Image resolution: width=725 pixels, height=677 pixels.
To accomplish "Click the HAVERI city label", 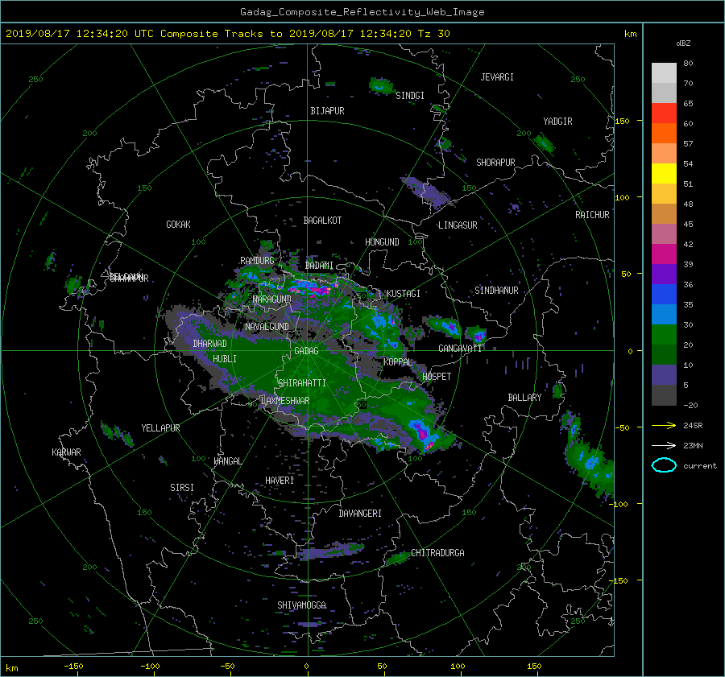I will click(x=280, y=481).
